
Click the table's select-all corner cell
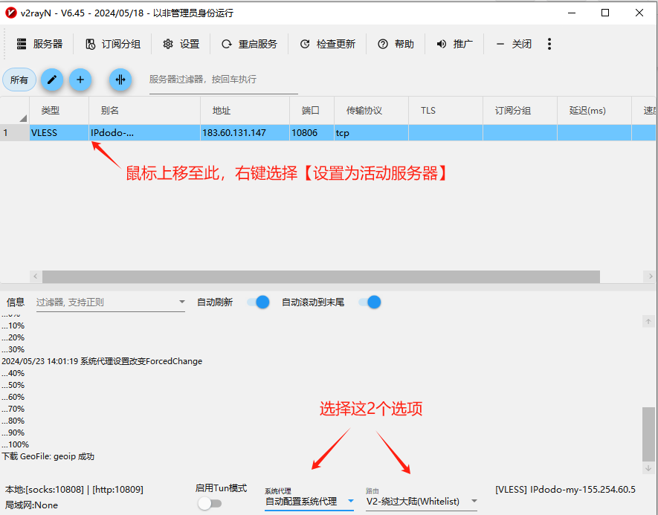coord(15,111)
